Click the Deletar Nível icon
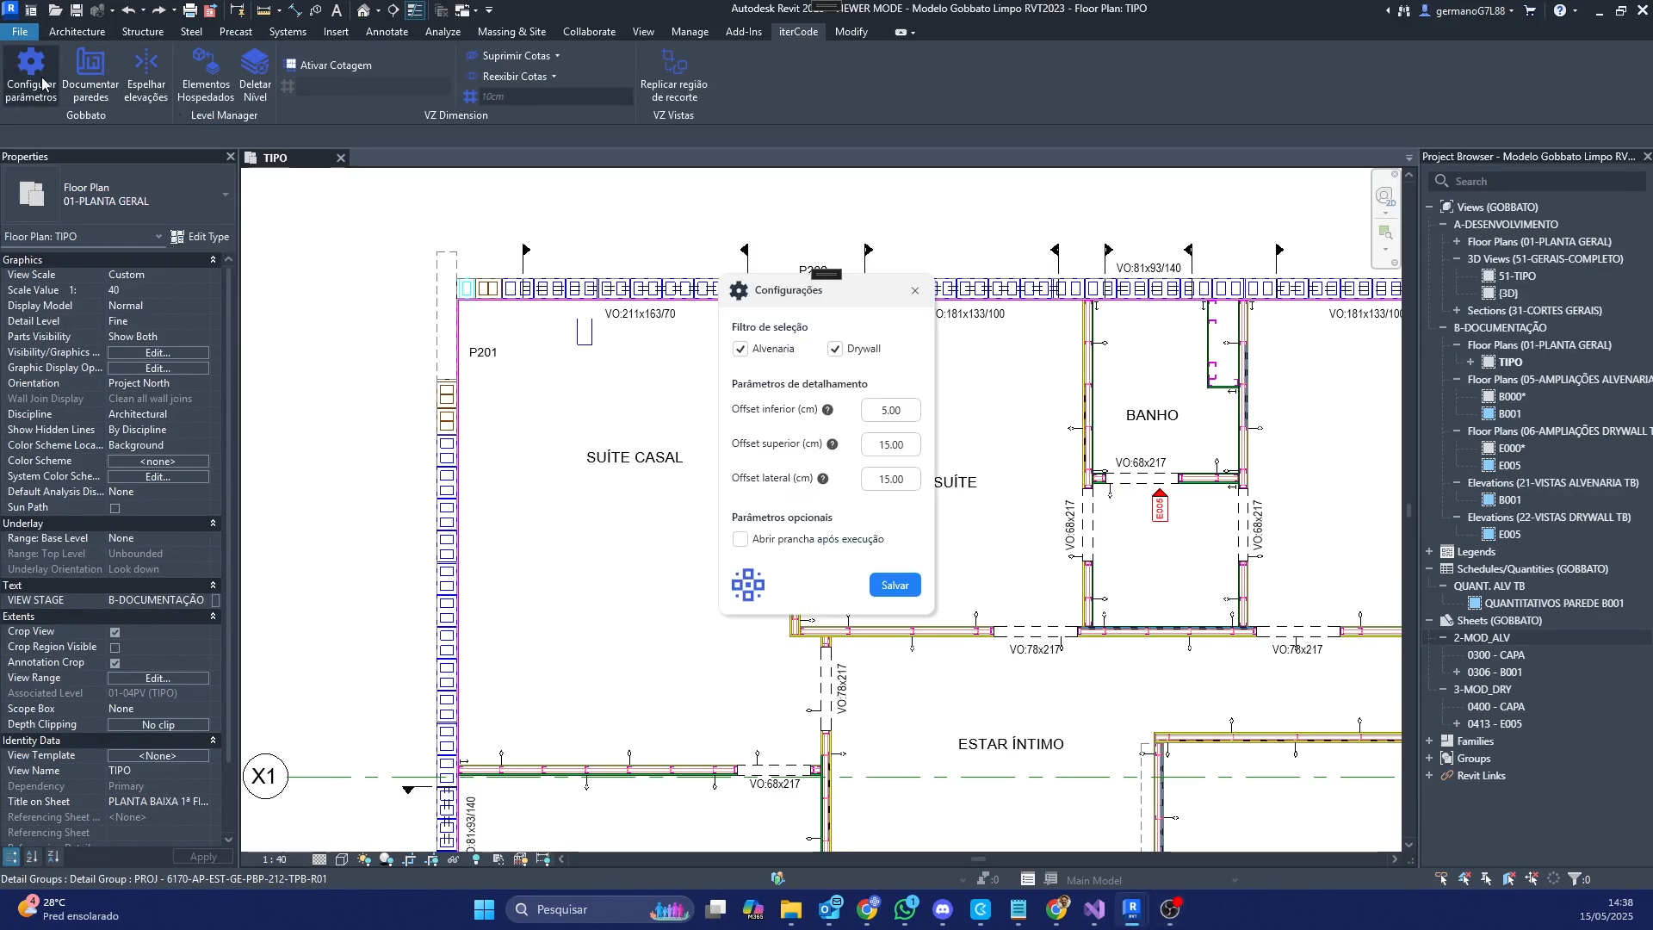Screen dimensions: 1653x930 [x=255, y=75]
